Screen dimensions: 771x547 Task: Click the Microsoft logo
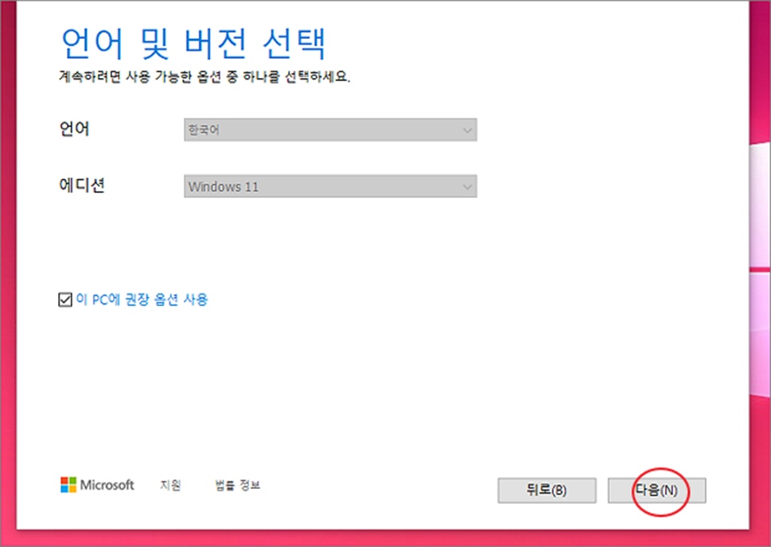coord(97,484)
